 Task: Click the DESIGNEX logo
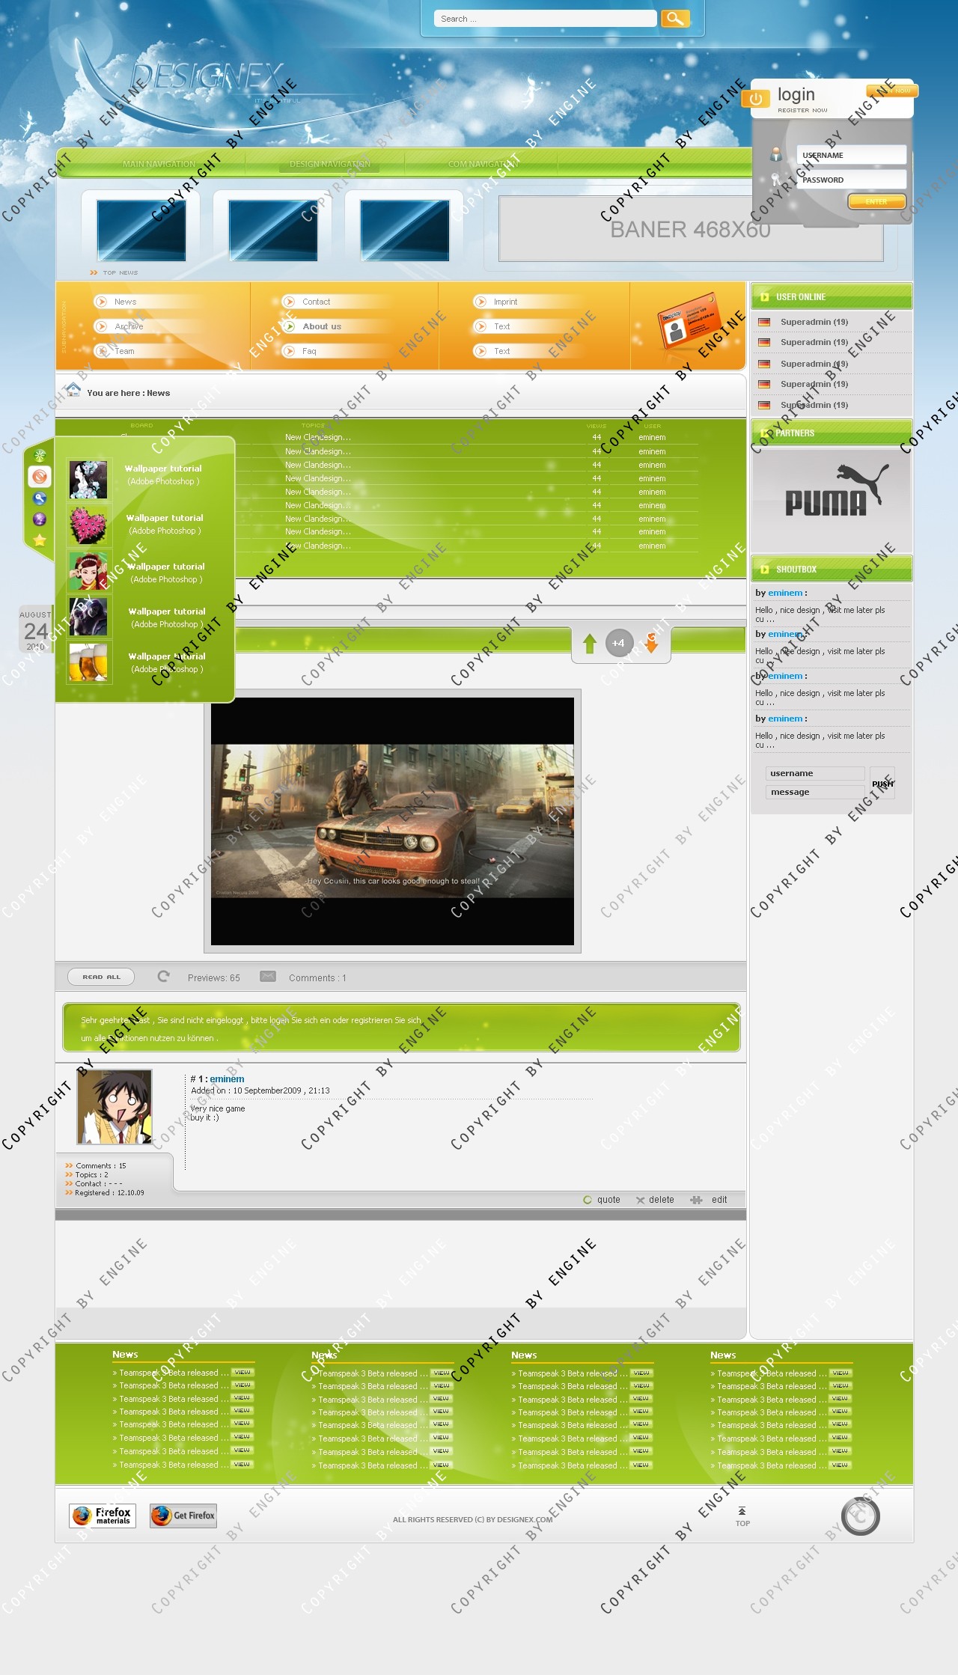coord(207,76)
